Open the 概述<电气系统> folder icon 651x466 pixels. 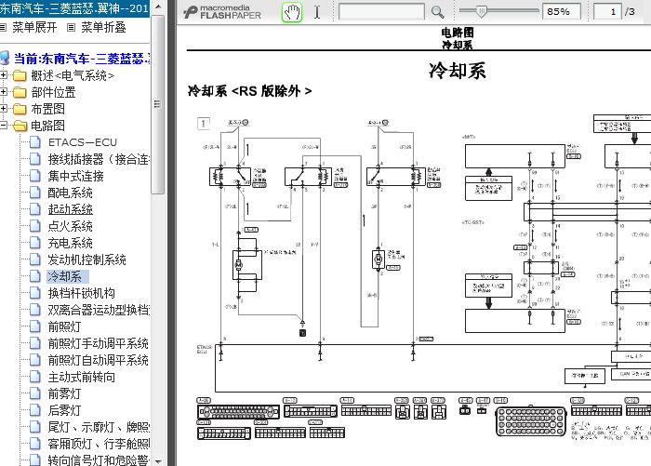point(20,75)
